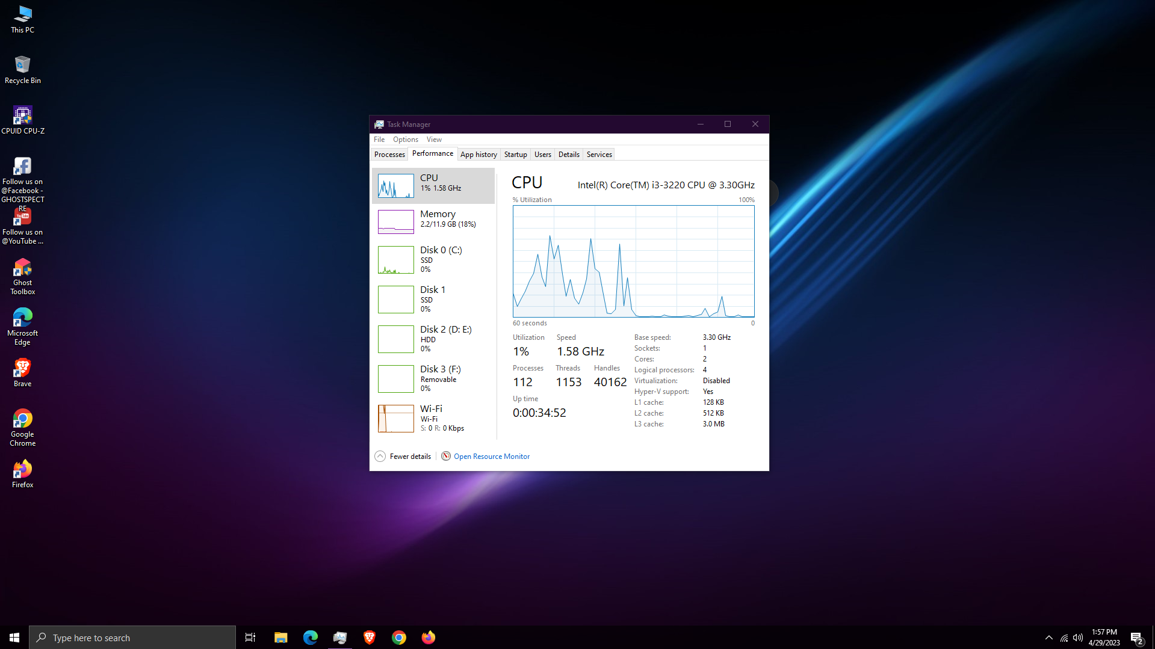Launch Firefox desktop shortcut
Viewport: 1155px width, 649px height.
[x=22, y=474]
